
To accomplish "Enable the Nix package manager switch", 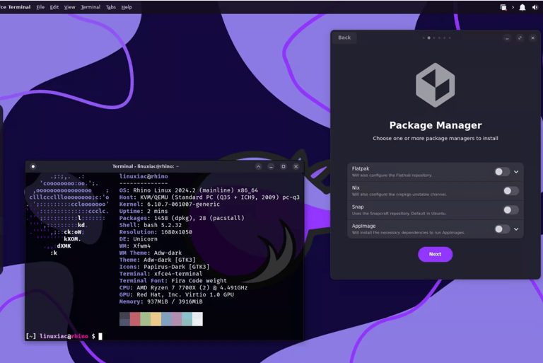I will (x=510, y=190).
